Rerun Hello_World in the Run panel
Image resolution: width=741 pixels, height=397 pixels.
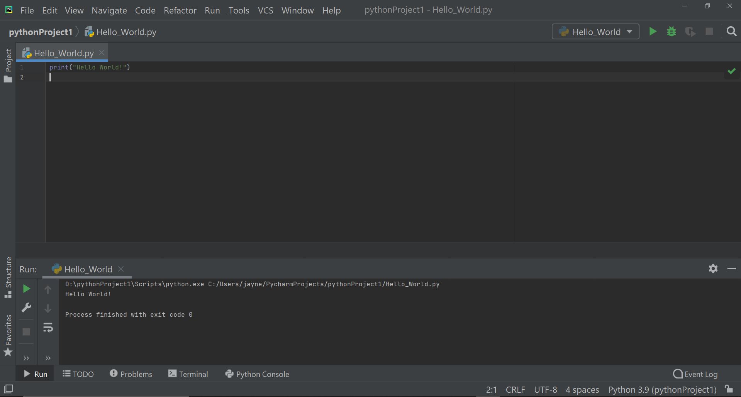pyautogui.click(x=26, y=289)
